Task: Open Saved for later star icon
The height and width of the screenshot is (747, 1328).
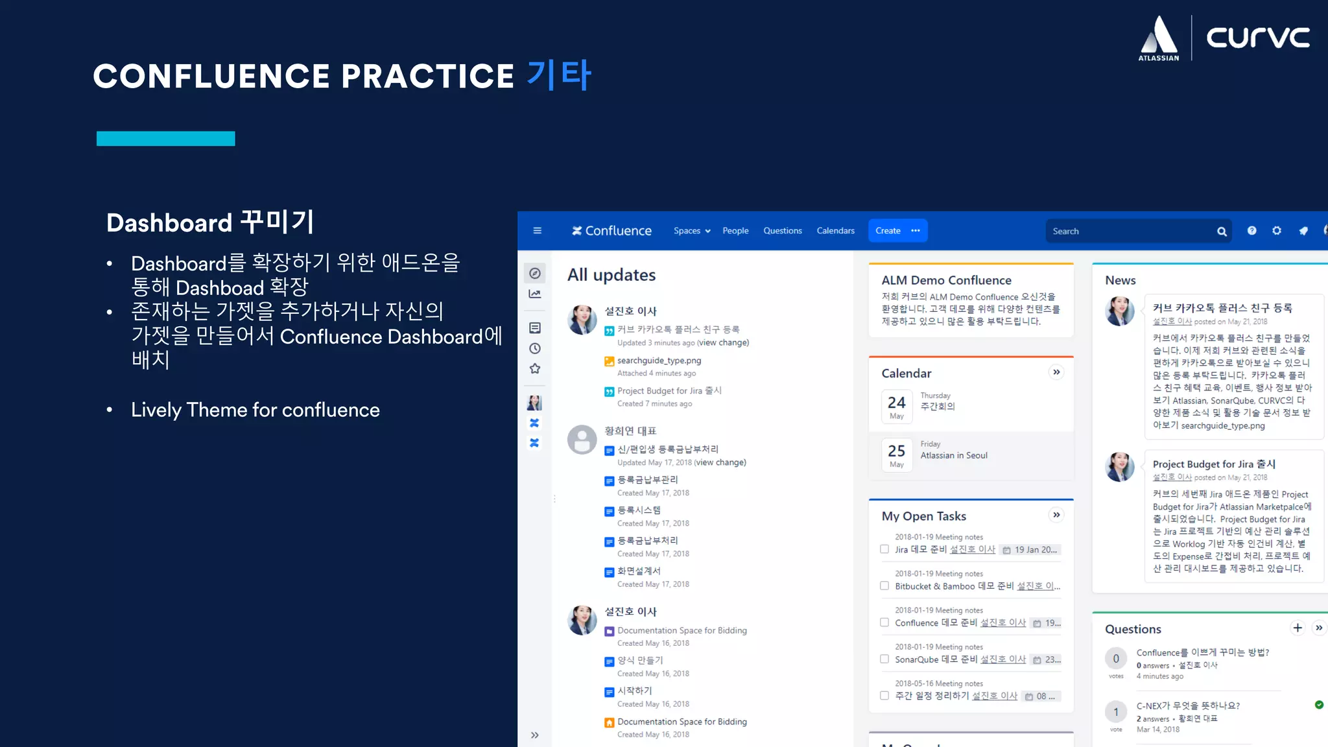Action: coord(535,368)
